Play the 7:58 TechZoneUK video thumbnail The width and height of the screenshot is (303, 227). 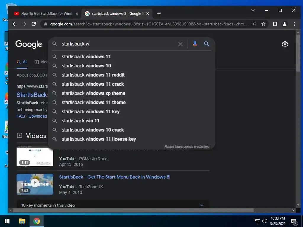click(x=35, y=184)
